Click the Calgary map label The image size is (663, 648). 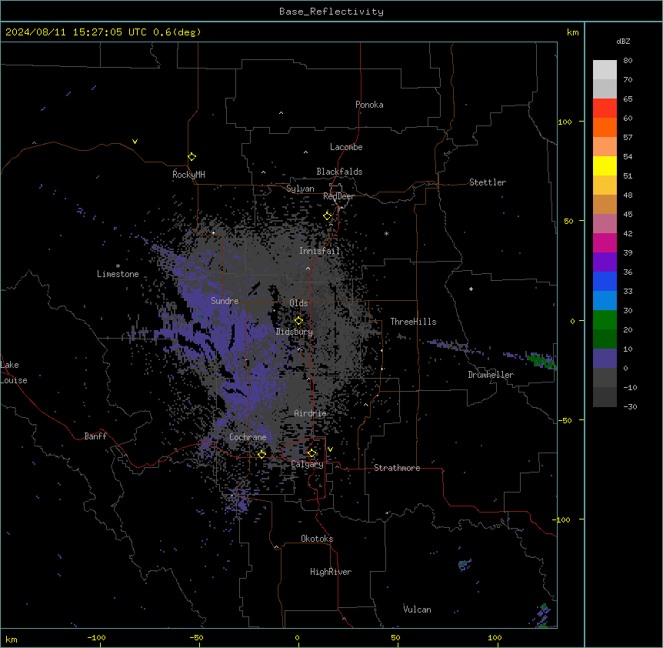click(x=307, y=464)
